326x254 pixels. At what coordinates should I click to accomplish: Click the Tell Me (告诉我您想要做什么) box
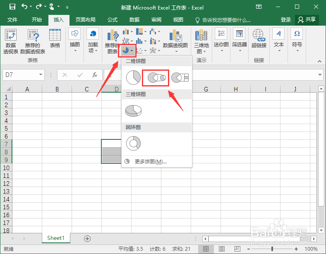223,20
